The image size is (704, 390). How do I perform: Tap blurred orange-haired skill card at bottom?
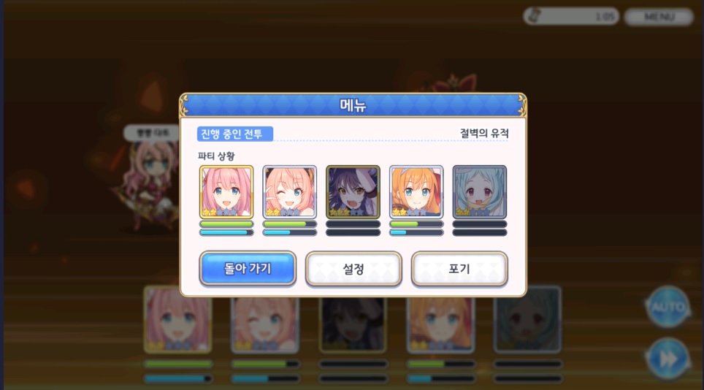click(440, 319)
